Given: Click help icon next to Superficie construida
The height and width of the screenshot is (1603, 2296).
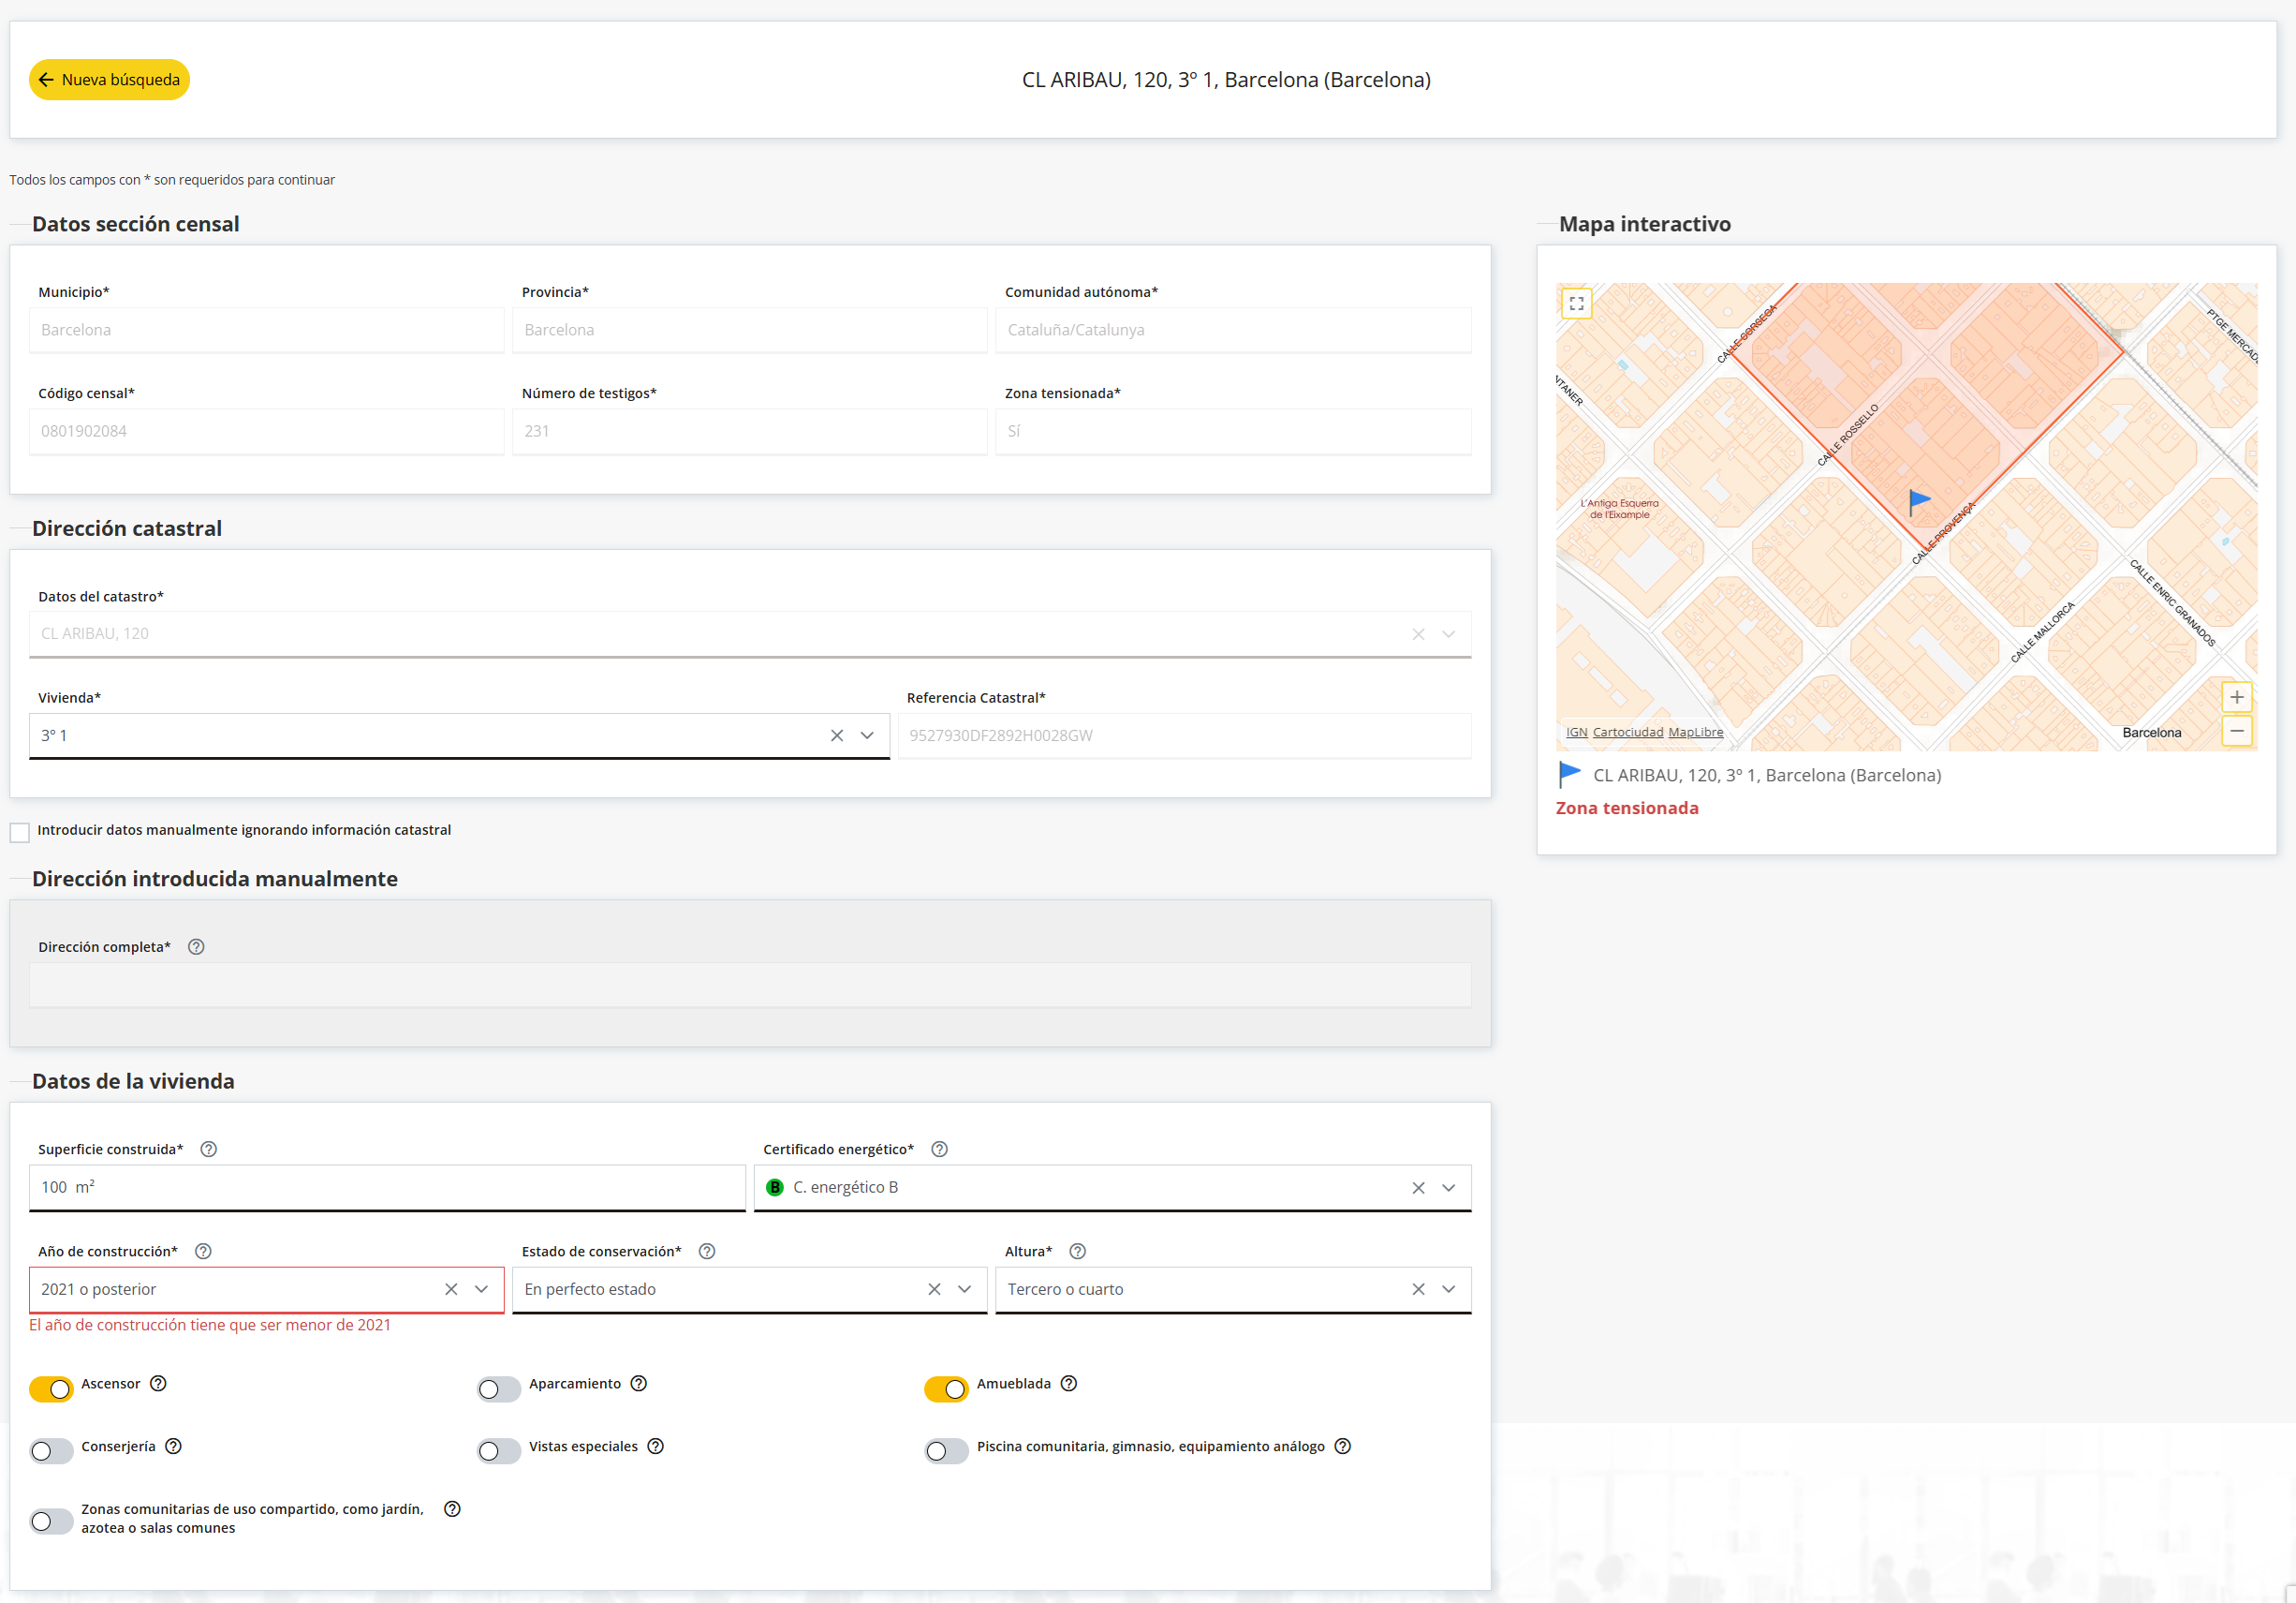Looking at the screenshot, I should pyautogui.click(x=208, y=1149).
